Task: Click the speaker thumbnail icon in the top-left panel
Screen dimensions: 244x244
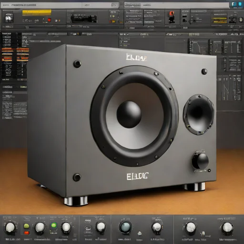Action: 9,18
